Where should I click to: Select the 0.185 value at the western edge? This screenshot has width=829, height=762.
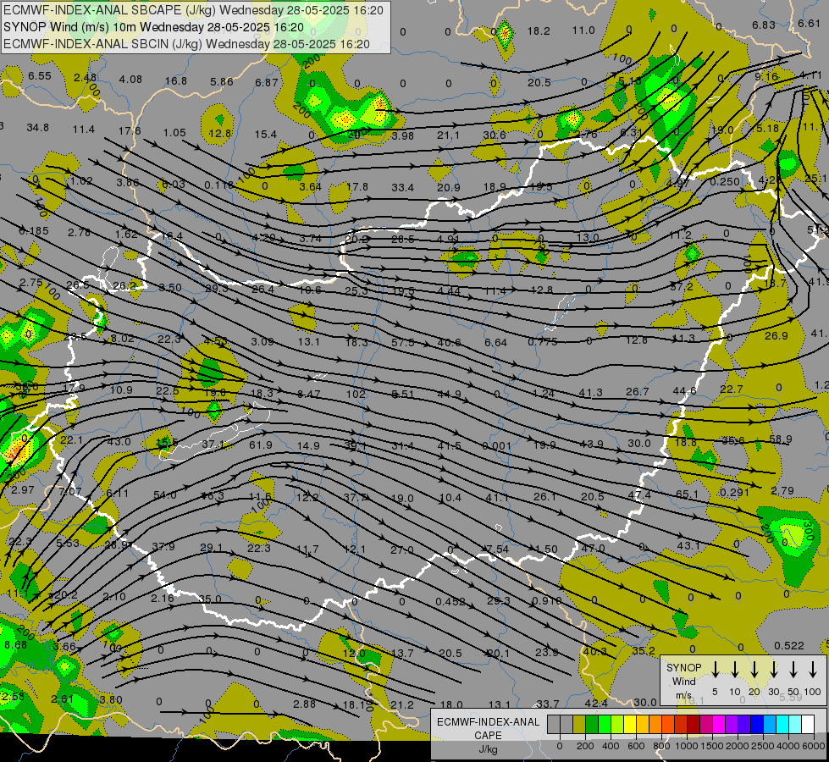[x=34, y=230]
